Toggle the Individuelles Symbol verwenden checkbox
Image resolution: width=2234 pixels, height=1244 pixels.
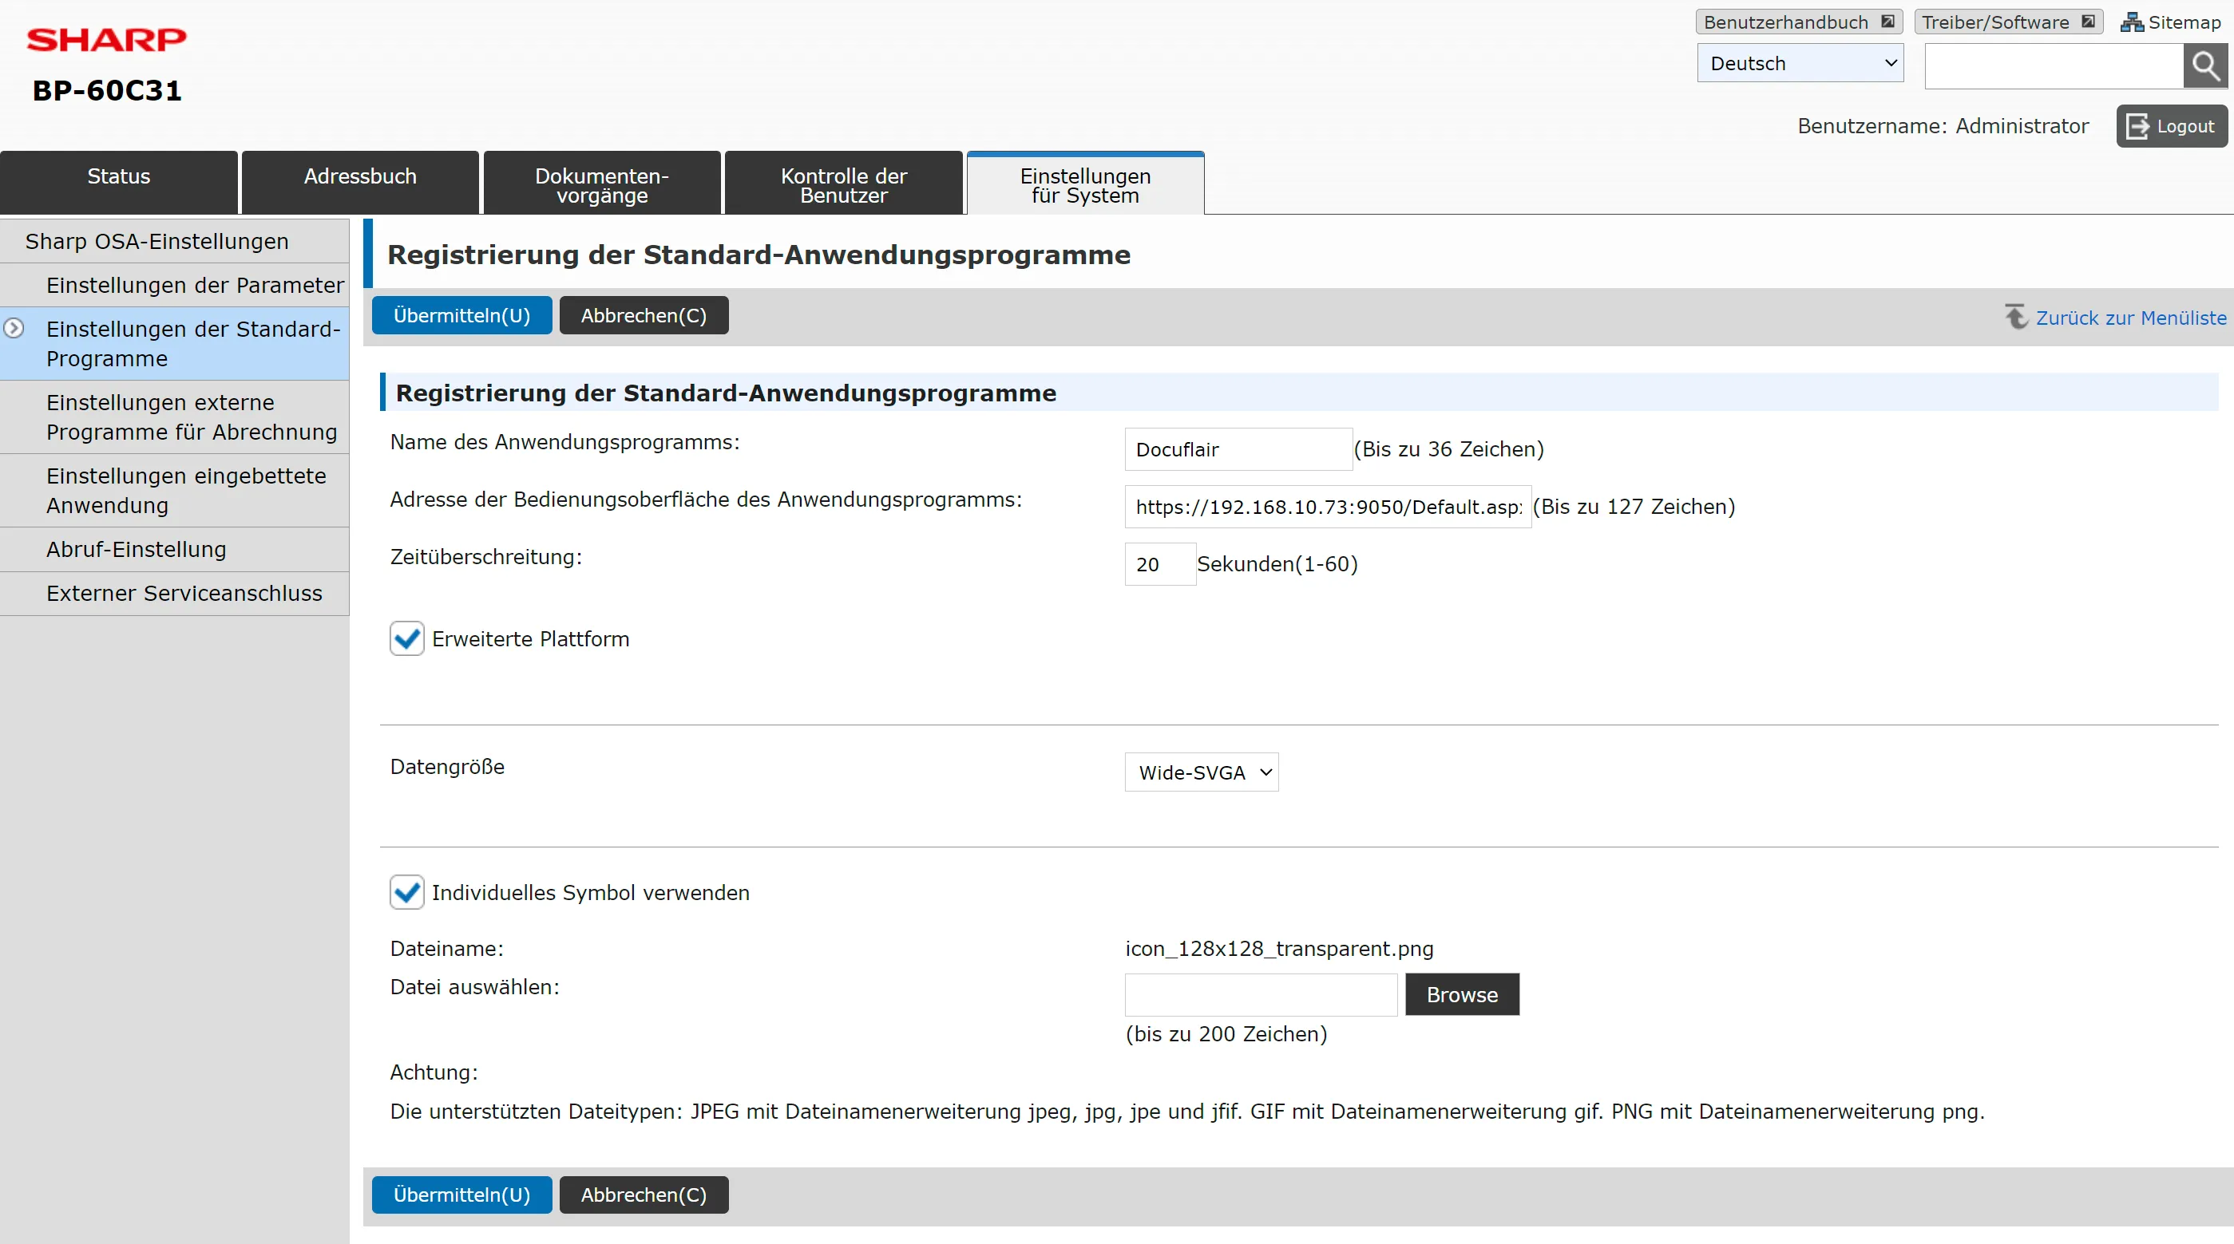coord(406,892)
